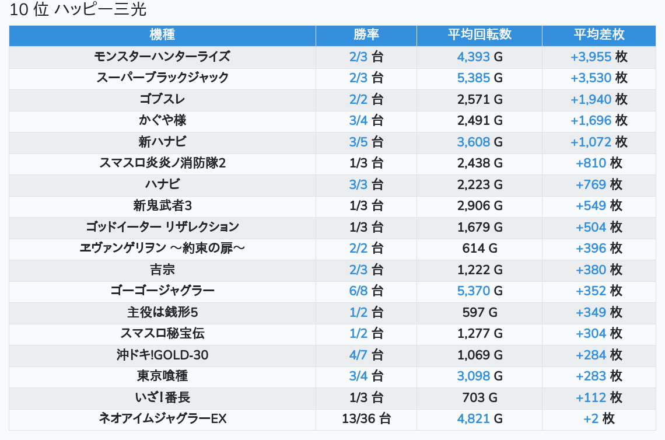665x440 pixels.
Task: Click the 吉宗 machine name
Action: (162, 270)
